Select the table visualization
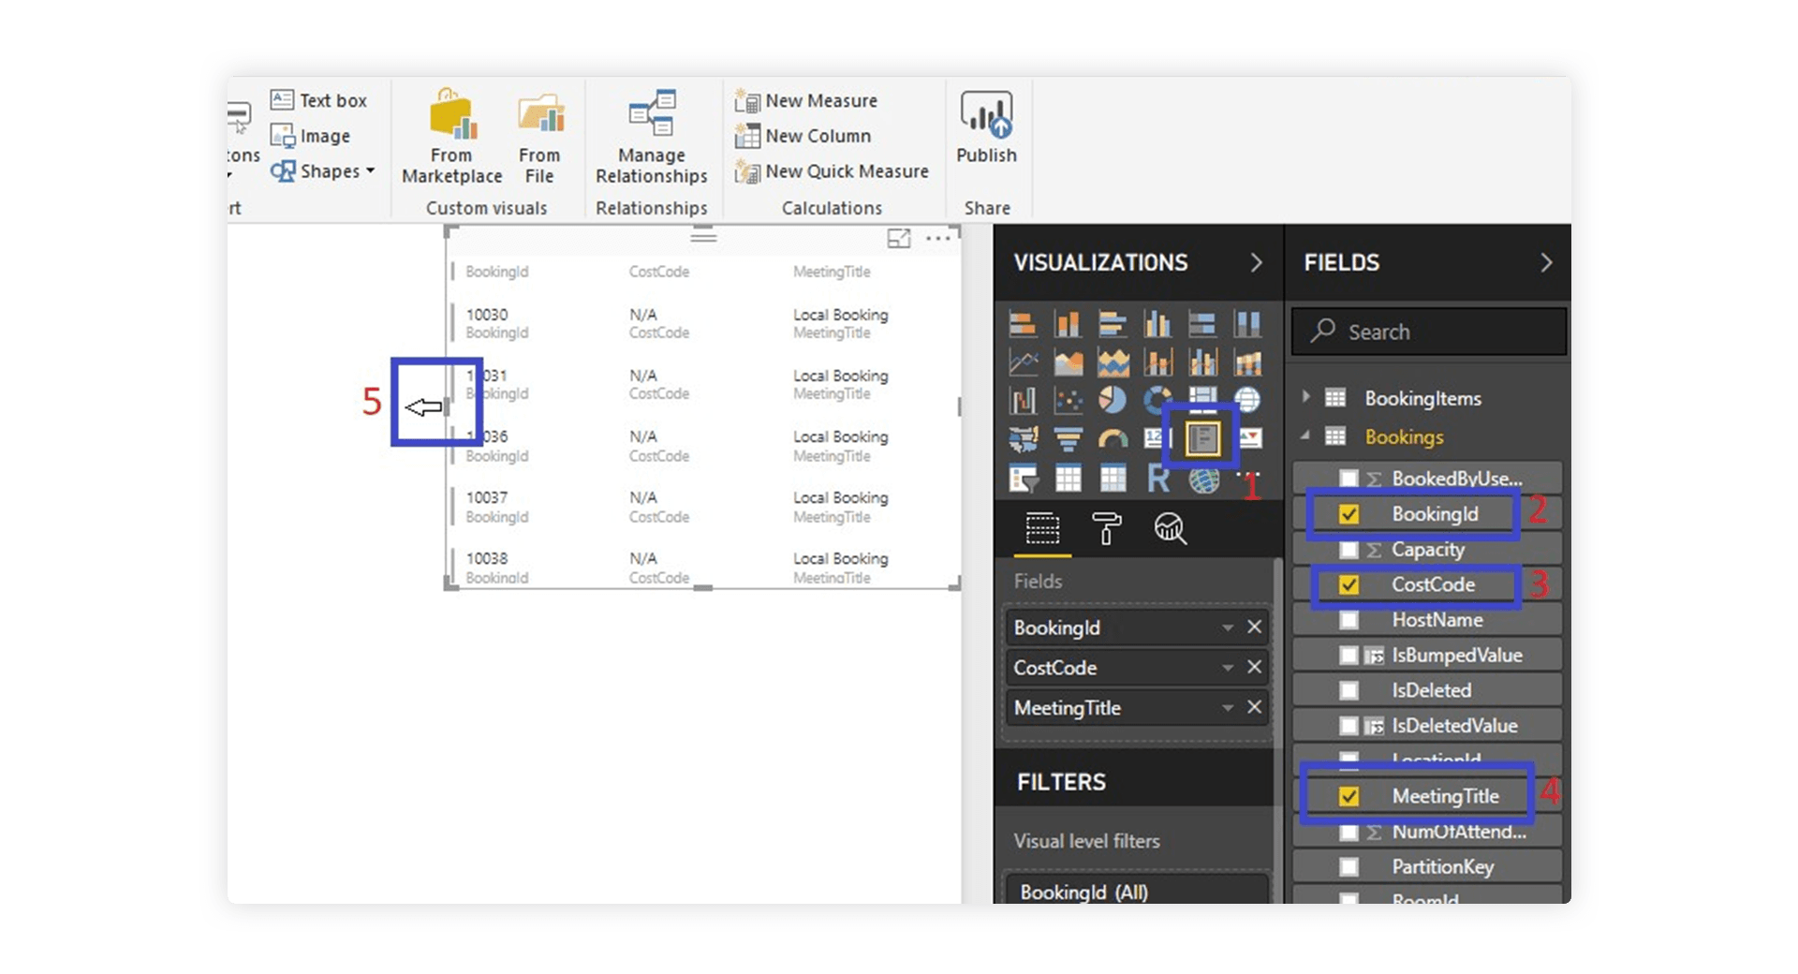Screen dimensions: 1798x974 pos(1068,479)
